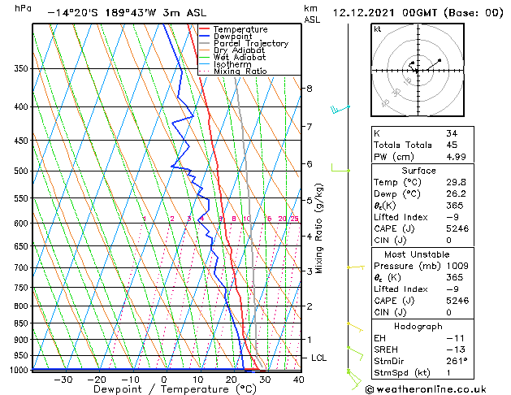Click the 700 hPa pressure label
This screenshot has width=511, height=395.
click(21, 267)
